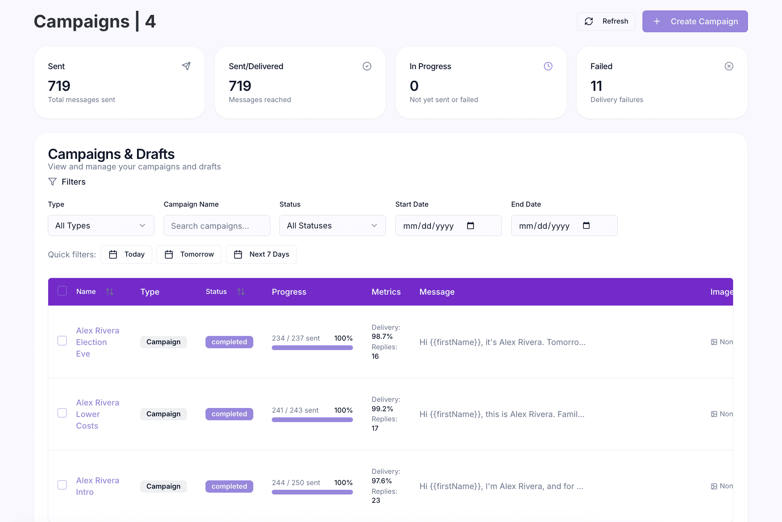
Task: Click the Start Date mm/dd/yyyy field
Action: pos(449,226)
